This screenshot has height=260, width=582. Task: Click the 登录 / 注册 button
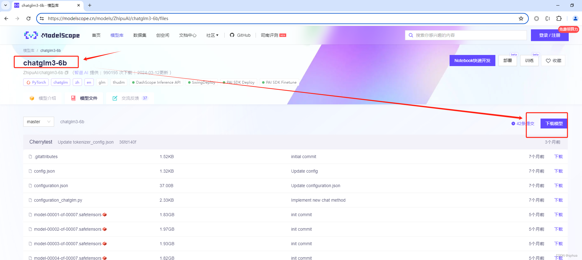point(550,35)
